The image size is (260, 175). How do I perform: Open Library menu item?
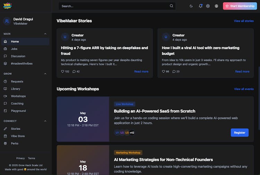(25, 89)
